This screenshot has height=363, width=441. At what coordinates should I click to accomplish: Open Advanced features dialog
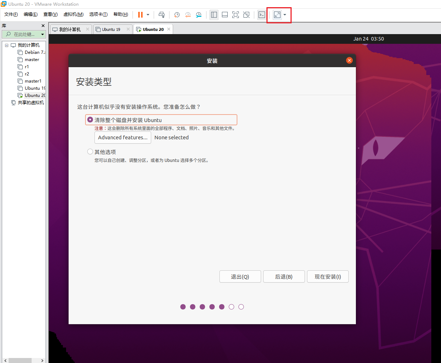[122, 138]
